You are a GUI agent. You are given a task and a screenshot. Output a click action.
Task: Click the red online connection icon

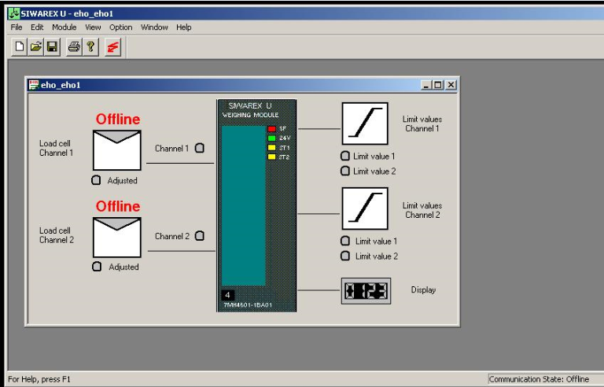113,47
